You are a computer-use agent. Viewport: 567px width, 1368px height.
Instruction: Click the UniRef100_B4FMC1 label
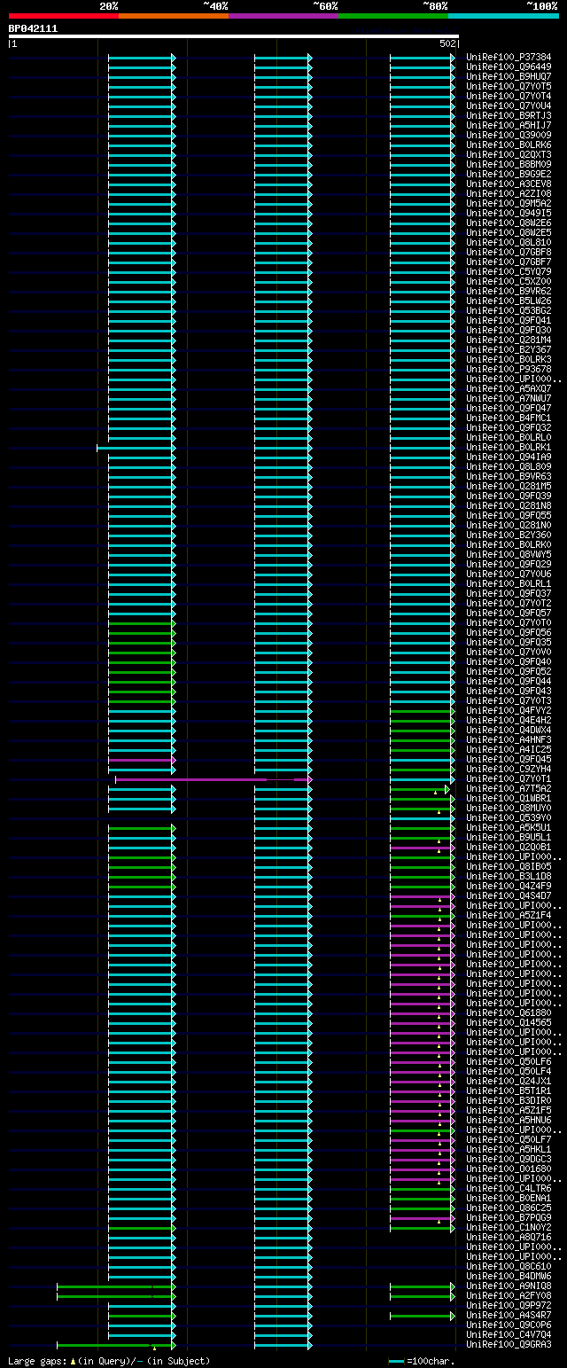[x=509, y=418]
